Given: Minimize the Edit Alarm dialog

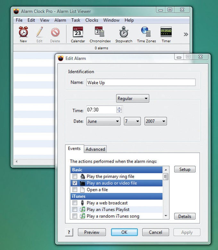Looking at the screenshot, I should (179, 57).
